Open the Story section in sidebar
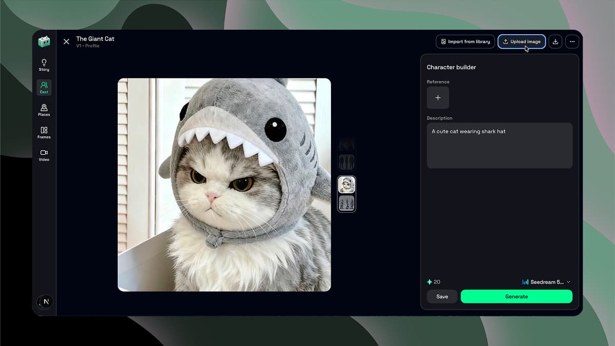The height and width of the screenshot is (346, 615). pos(44,65)
